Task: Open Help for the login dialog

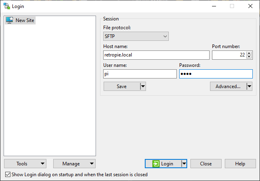Action: [240, 163]
